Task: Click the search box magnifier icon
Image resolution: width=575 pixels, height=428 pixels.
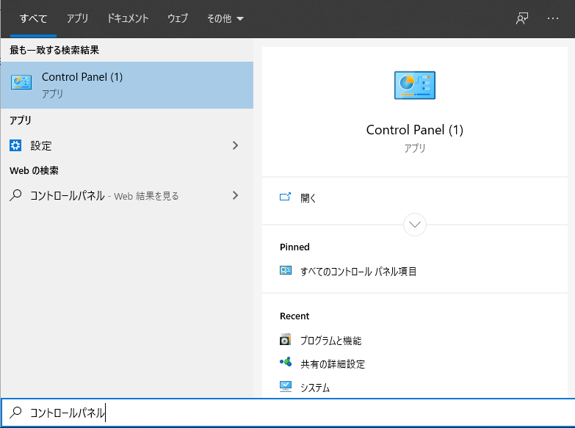Action: pos(15,413)
